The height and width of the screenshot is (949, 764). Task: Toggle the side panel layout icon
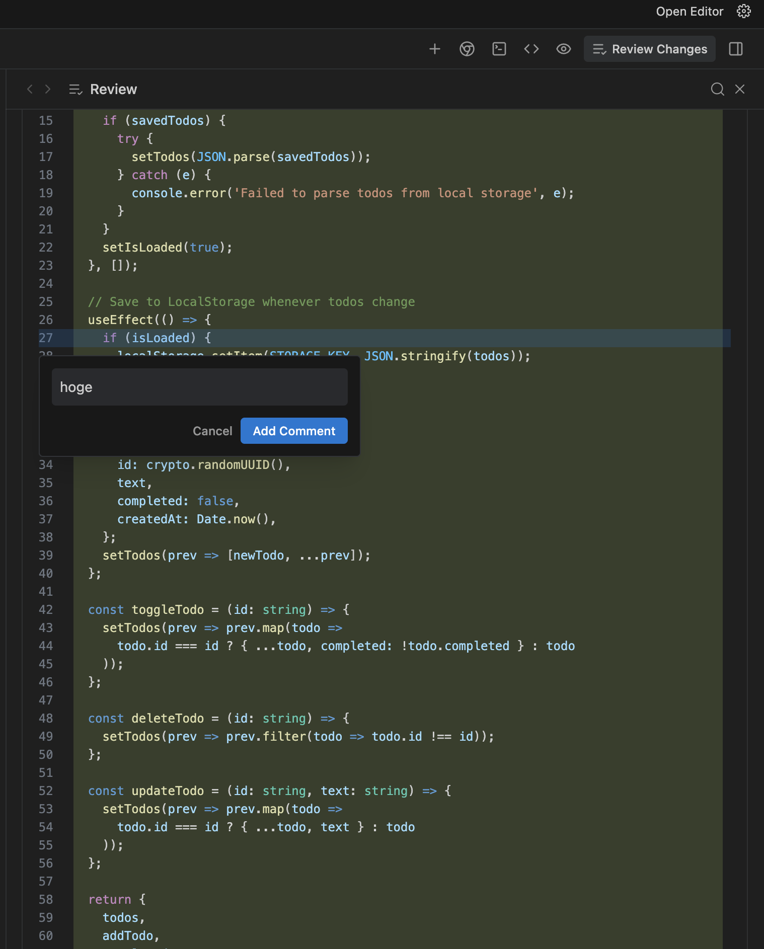point(736,49)
